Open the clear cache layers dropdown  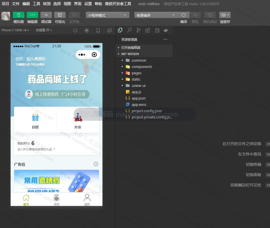[x=225, y=15]
